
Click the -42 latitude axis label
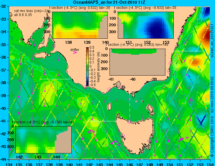coord(3,134)
